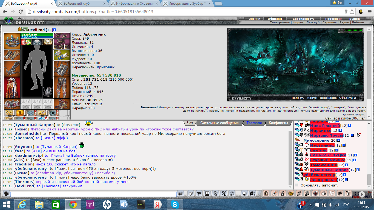
Task: Open info icon next to Милосердие [20]
Action: point(339,140)
